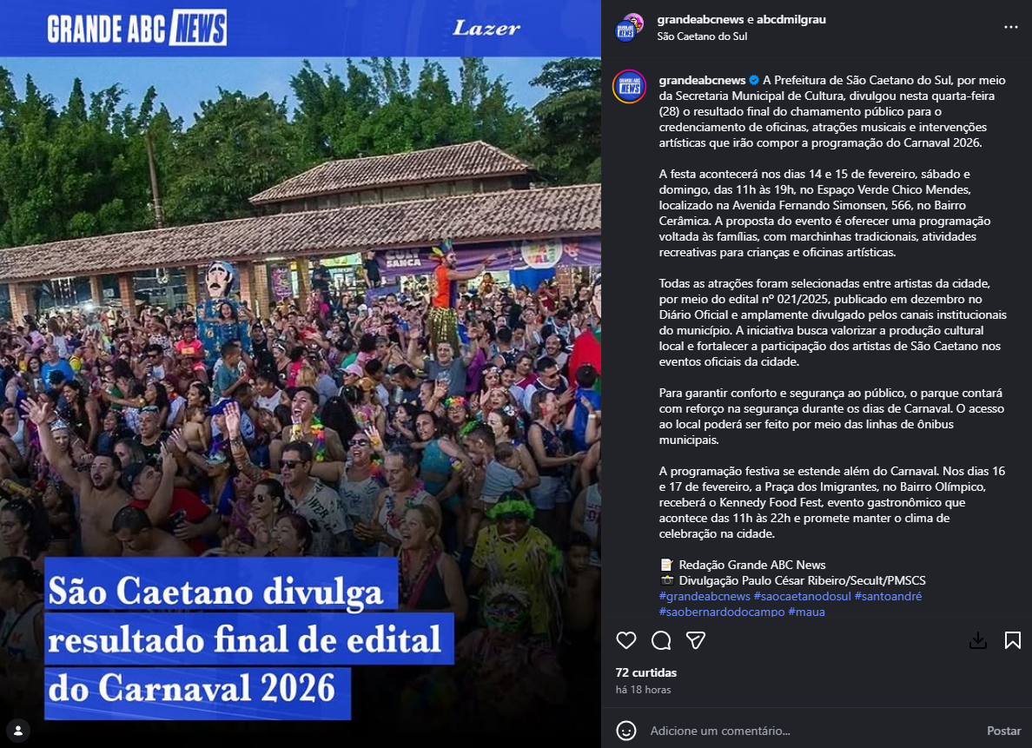Open the #santoandré hashtag
Viewport: 1032px width, 748px height.
tap(888, 596)
